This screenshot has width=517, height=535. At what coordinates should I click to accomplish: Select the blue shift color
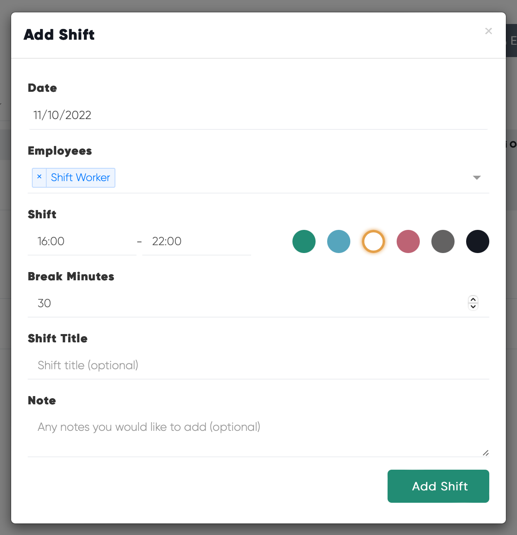(x=339, y=241)
